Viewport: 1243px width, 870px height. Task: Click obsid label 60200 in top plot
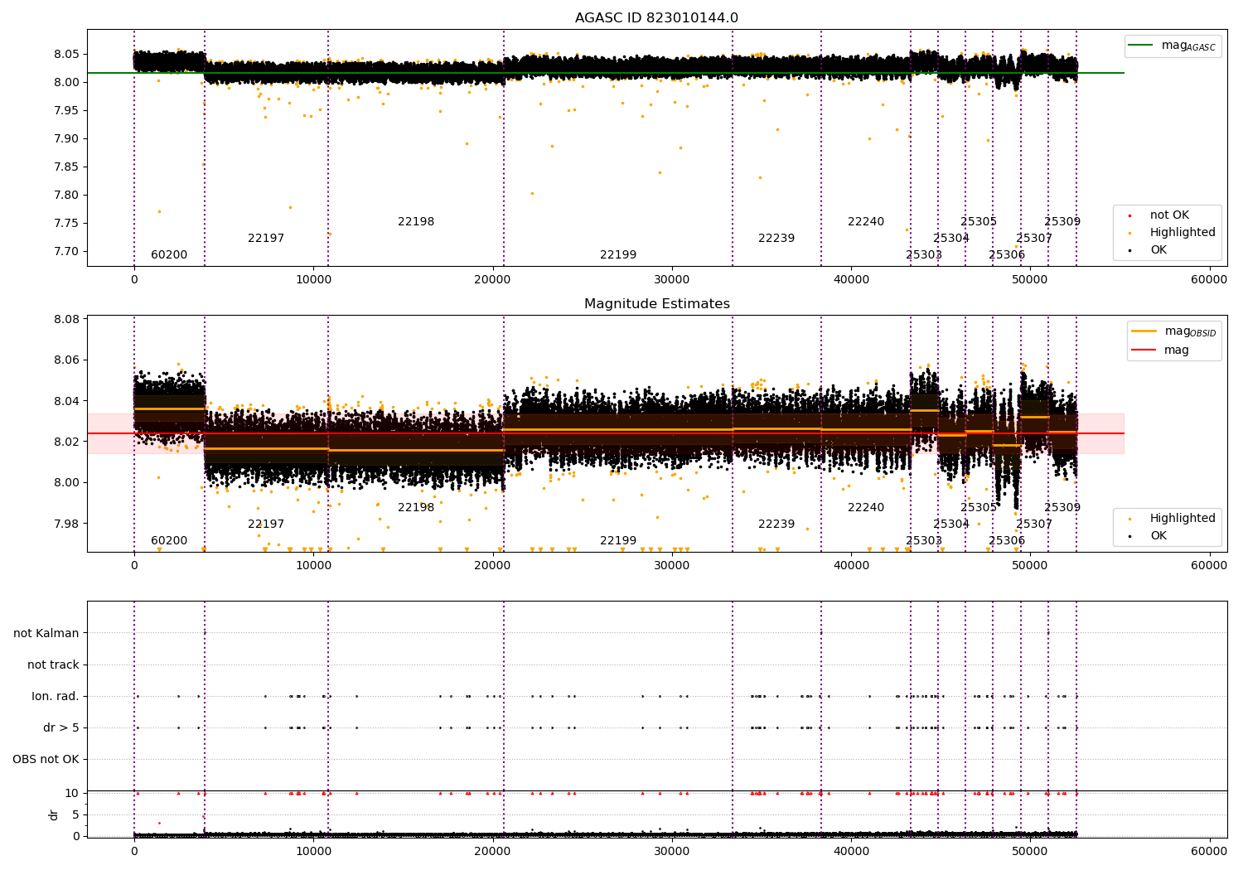169,255
